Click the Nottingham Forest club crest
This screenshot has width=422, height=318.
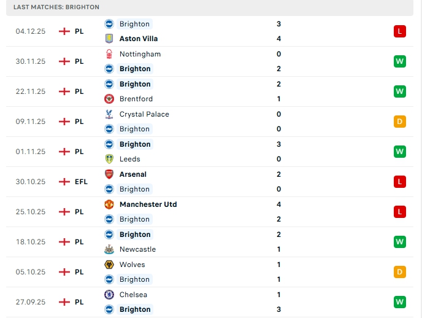coord(109,54)
